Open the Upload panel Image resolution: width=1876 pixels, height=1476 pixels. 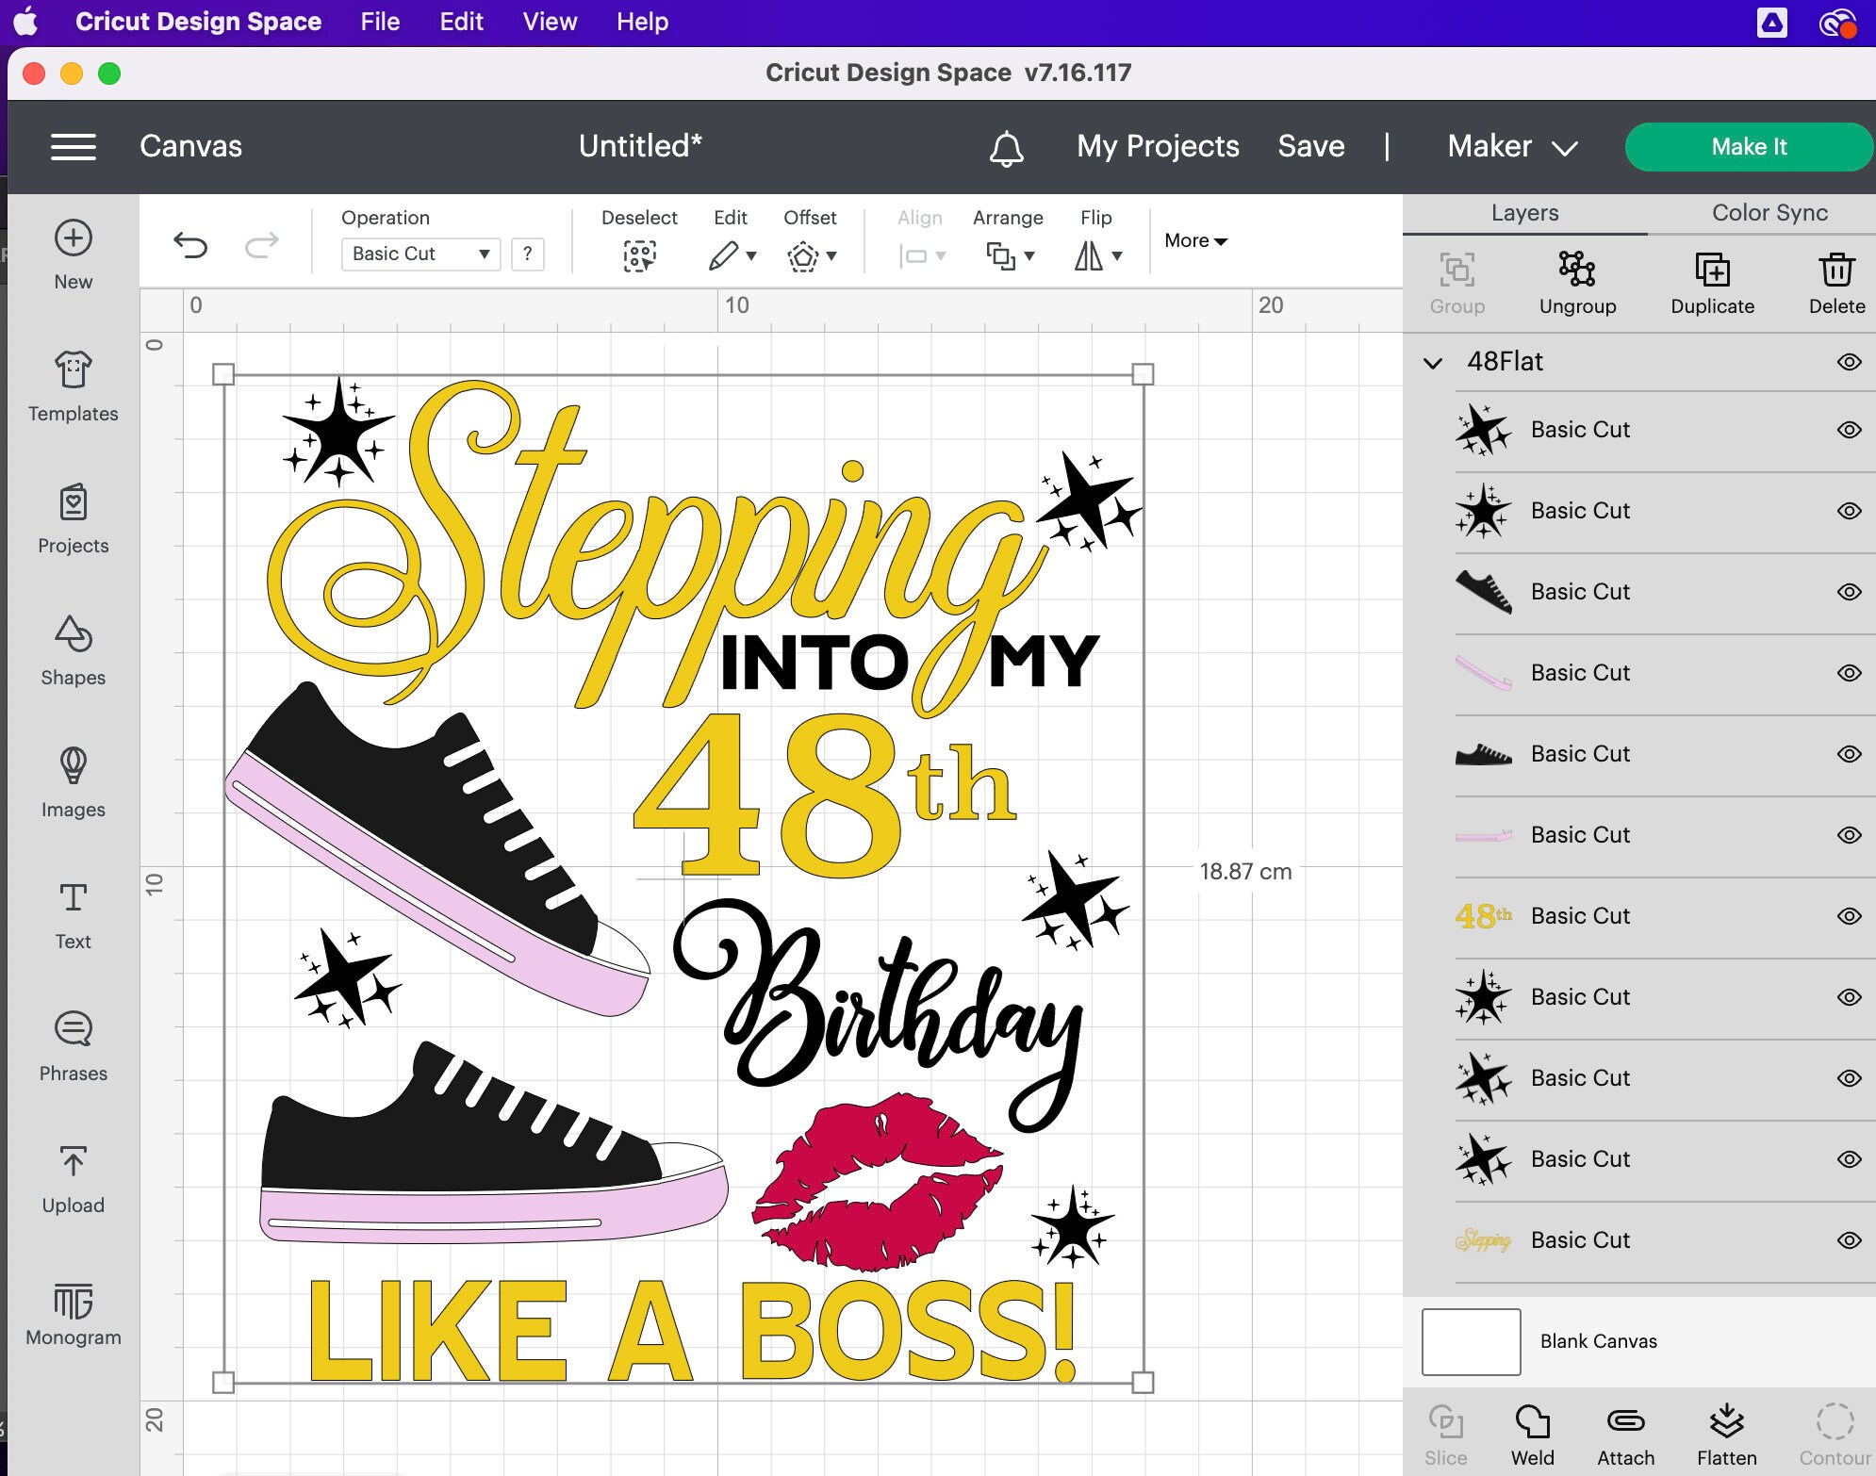(73, 1176)
